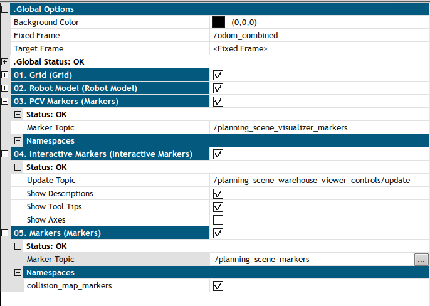Uncheck Show Descriptions option
The width and height of the screenshot is (430, 306).
[218, 194]
